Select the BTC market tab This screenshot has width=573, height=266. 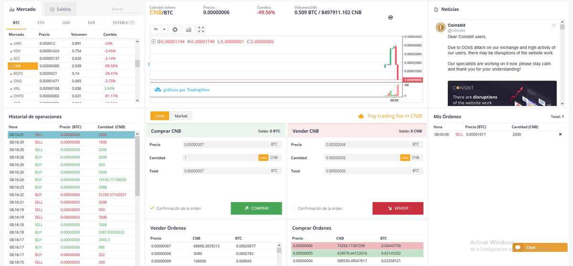point(16,22)
